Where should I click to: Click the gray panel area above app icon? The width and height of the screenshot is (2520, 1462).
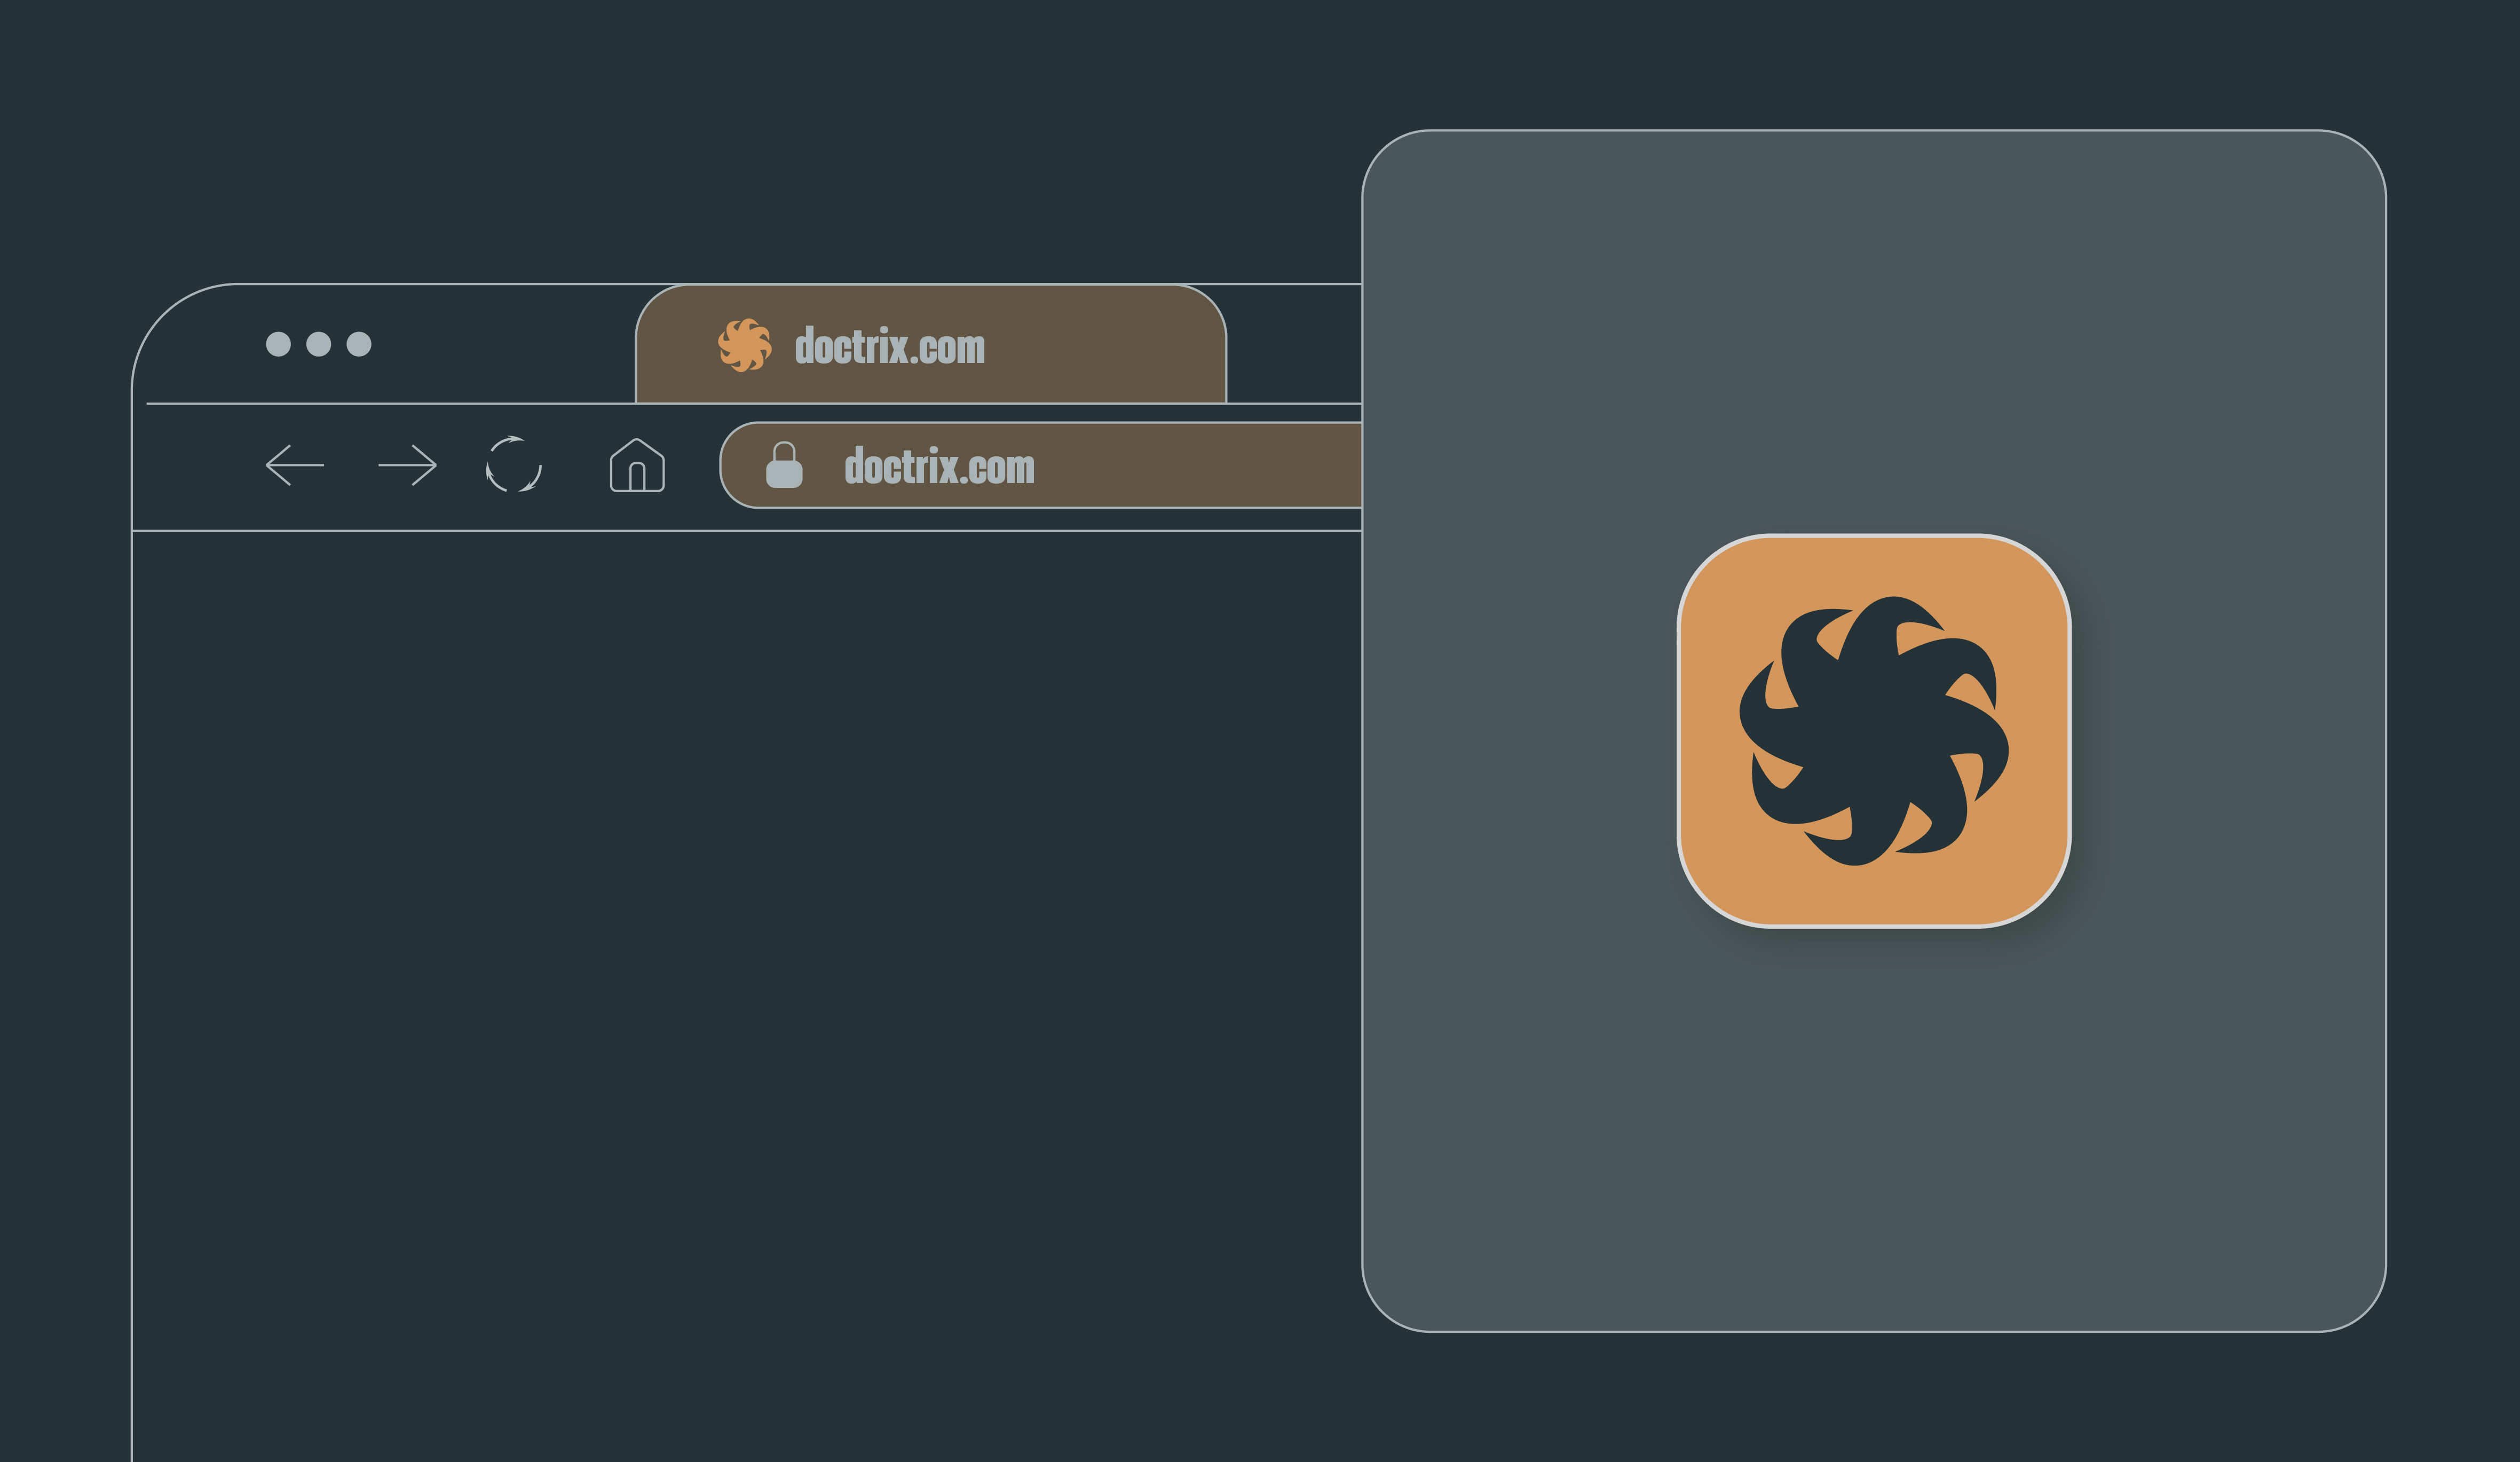coord(1873,330)
